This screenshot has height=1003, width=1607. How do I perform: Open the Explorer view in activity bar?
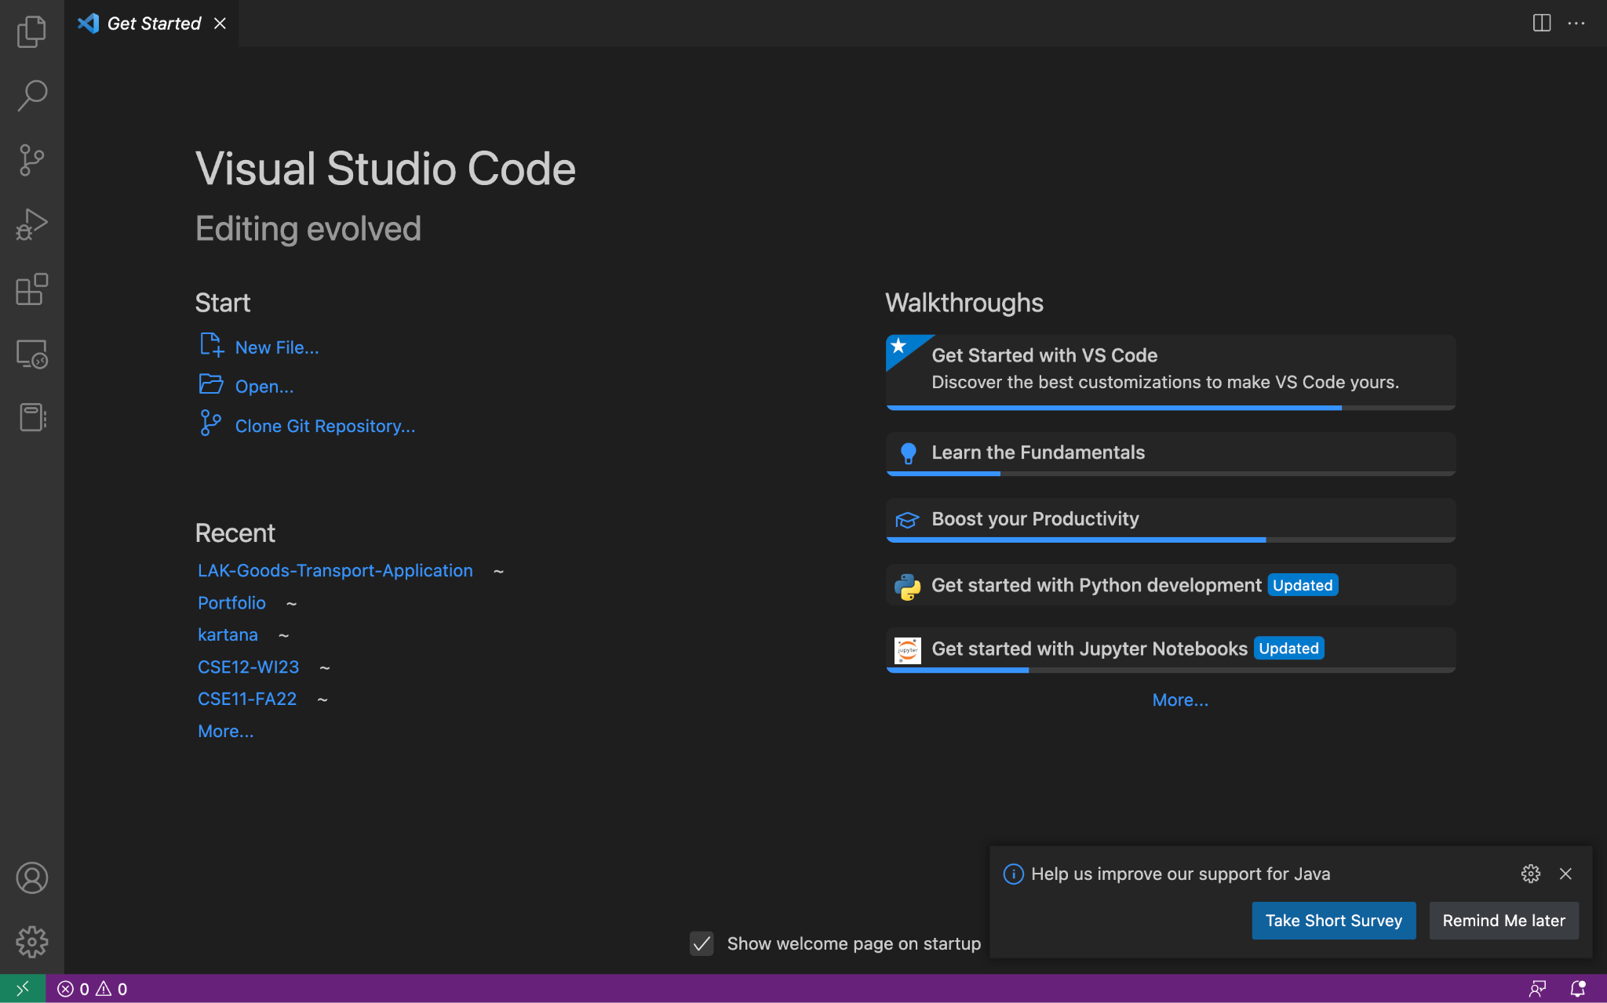pyautogui.click(x=31, y=31)
